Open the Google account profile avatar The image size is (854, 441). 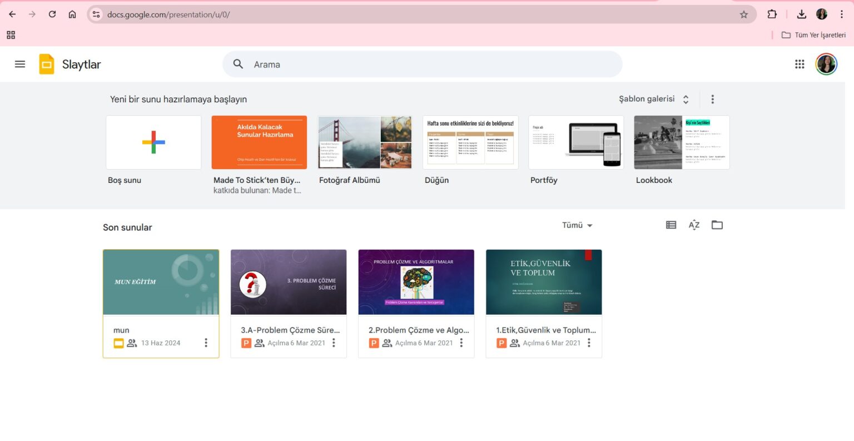click(x=826, y=64)
